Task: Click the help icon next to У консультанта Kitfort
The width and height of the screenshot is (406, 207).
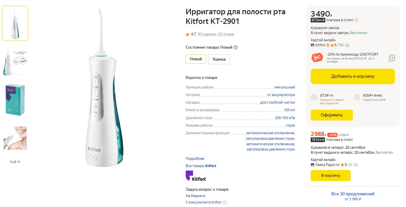Action: pos(225,203)
